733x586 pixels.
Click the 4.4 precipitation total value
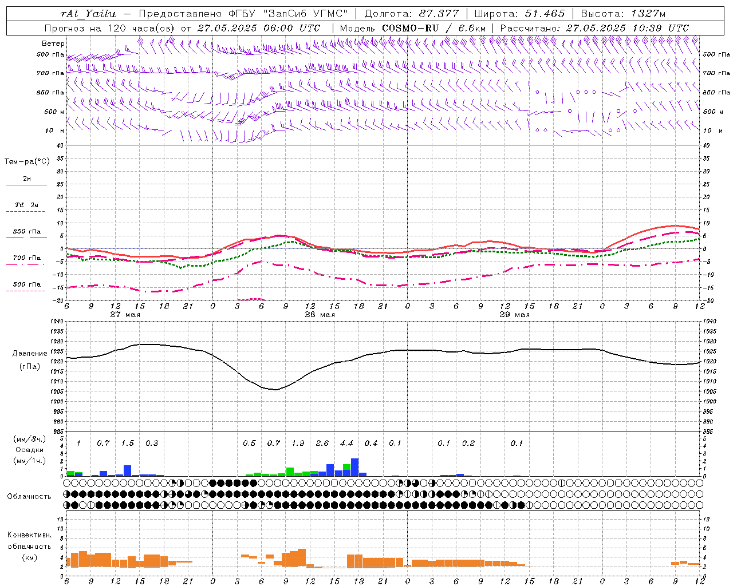346,444
